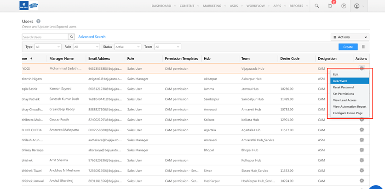Click into the Search Users field
385x189 pixels.
[x=45, y=37]
